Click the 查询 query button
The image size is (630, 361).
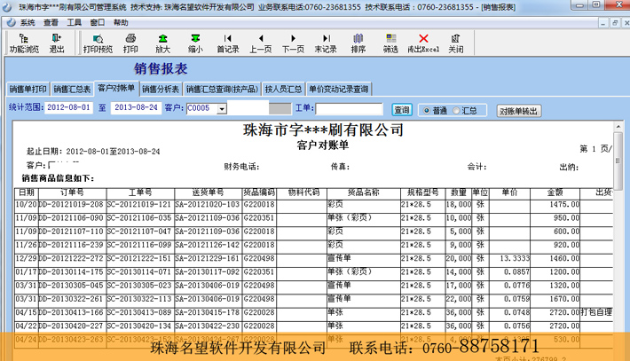point(402,110)
